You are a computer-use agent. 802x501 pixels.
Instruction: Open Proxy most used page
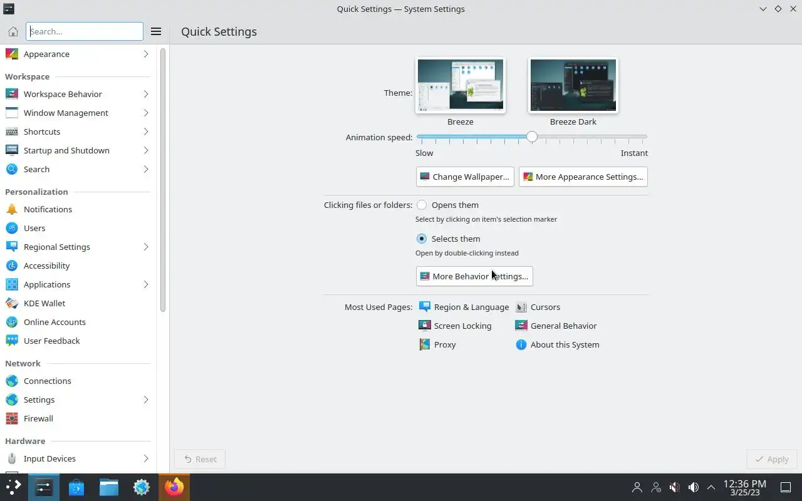click(x=437, y=344)
